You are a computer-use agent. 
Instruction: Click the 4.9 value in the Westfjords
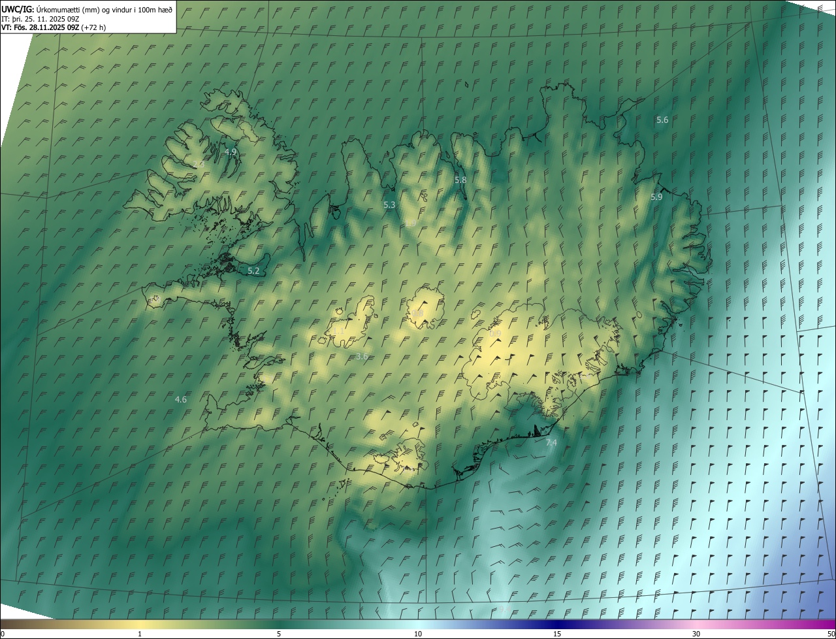point(231,152)
